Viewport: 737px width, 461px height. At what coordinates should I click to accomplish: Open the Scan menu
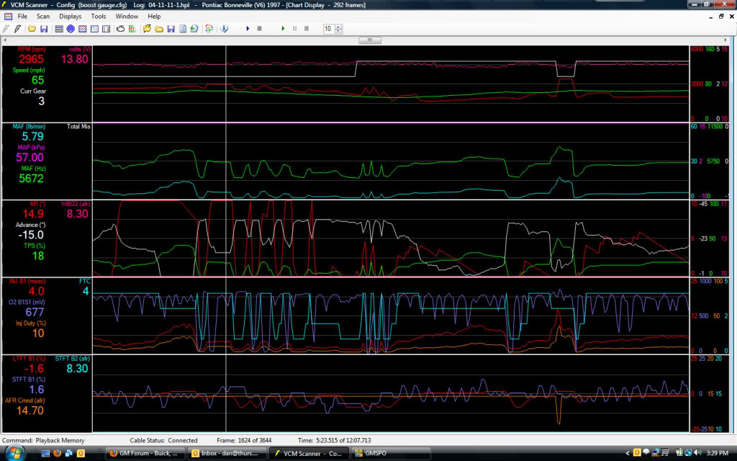tap(43, 16)
